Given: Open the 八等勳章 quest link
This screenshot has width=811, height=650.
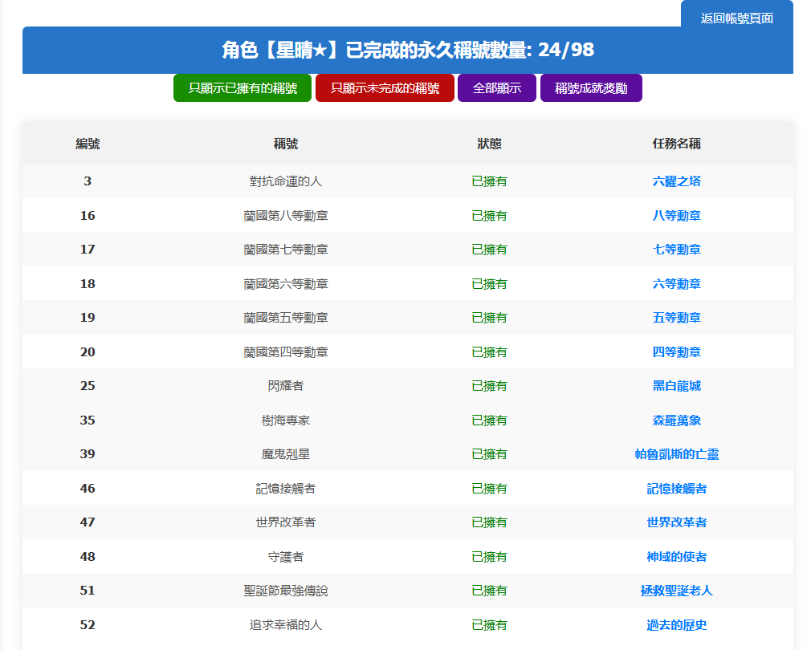Looking at the screenshot, I should [x=677, y=215].
